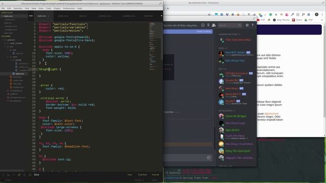Click MARK AS READ in Discord
The image size is (326, 183).
point(204,32)
